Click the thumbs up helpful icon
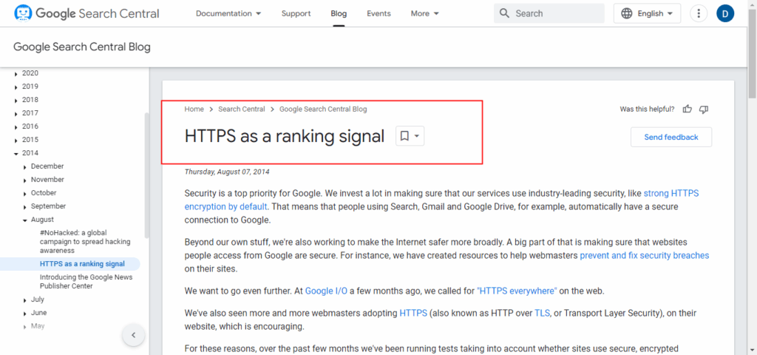Screen dimensions: 757x355 point(687,109)
